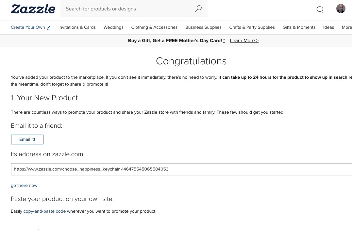Click the search magnifier icon

198,8
